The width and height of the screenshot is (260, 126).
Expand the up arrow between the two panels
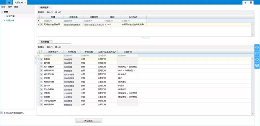143,38
